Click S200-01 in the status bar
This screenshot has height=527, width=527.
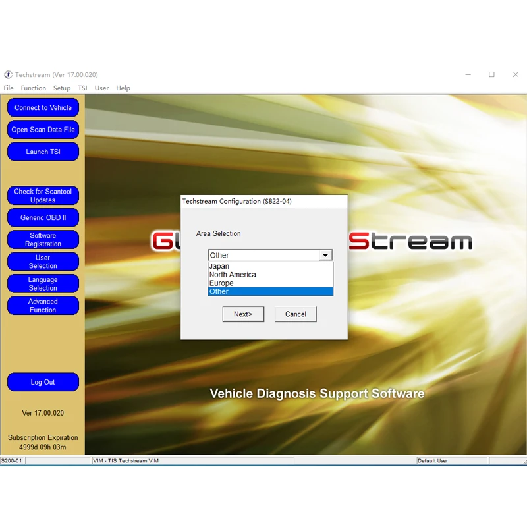pos(11,460)
